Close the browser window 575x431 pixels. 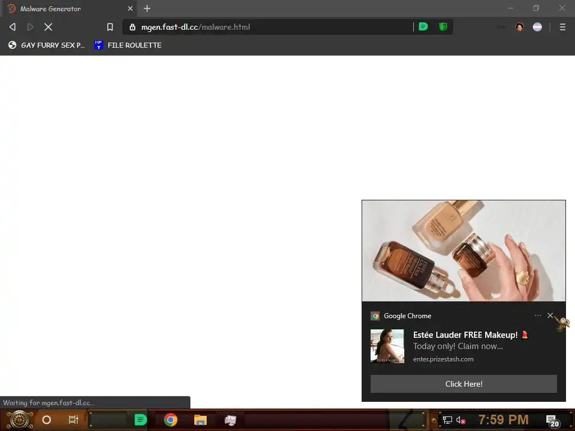pyautogui.click(x=562, y=8)
